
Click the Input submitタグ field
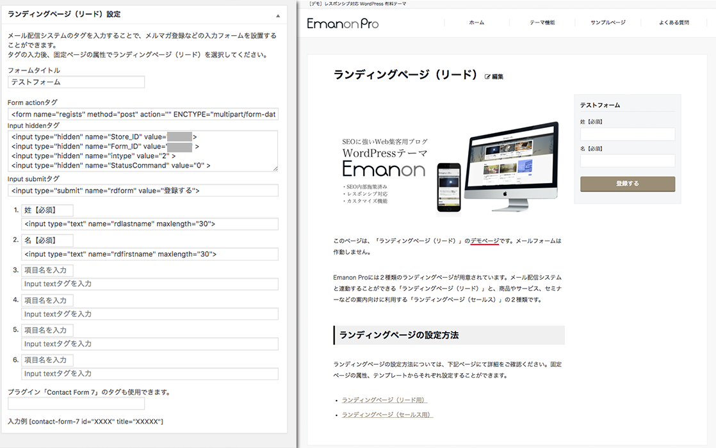143,191
